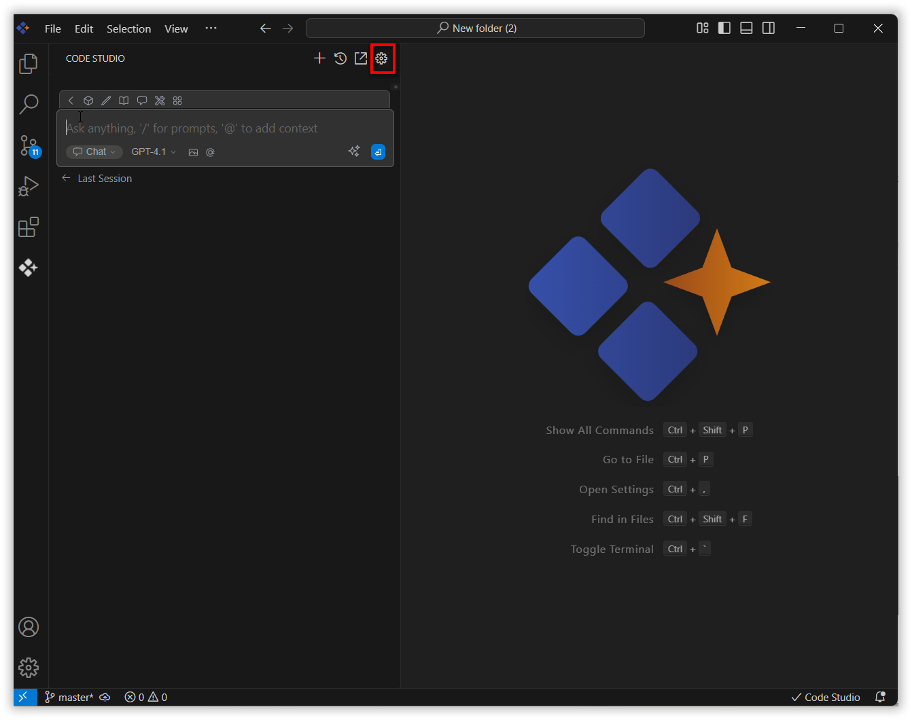Start a new chat with plus icon
Viewport: 912px width, 720px height.
pos(319,58)
